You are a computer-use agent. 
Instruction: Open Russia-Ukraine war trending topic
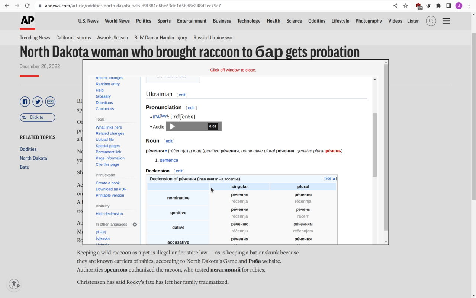(213, 38)
